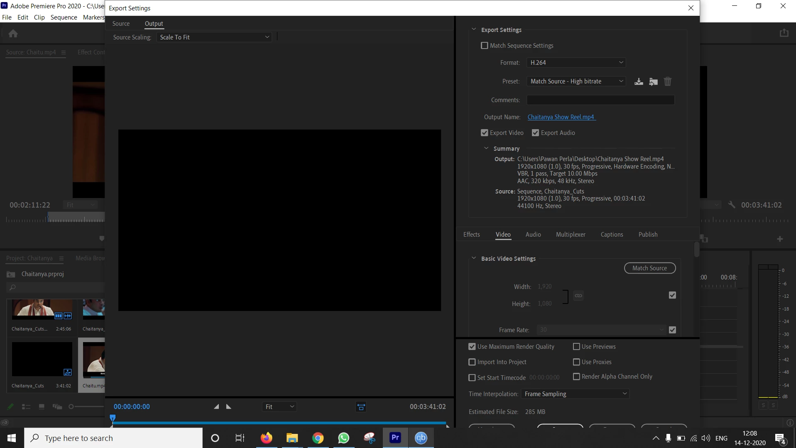Image resolution: width=796 pixels, height=448 pixels.
Task: Click Quick Export icon in Premiere window
Action: click(784, 33)
